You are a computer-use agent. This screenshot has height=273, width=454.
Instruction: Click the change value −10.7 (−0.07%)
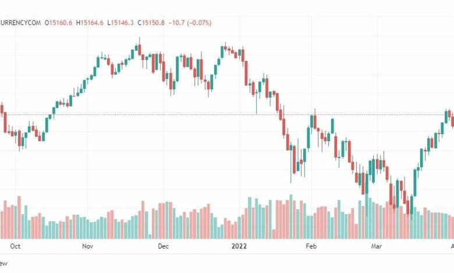coord(190,23)
